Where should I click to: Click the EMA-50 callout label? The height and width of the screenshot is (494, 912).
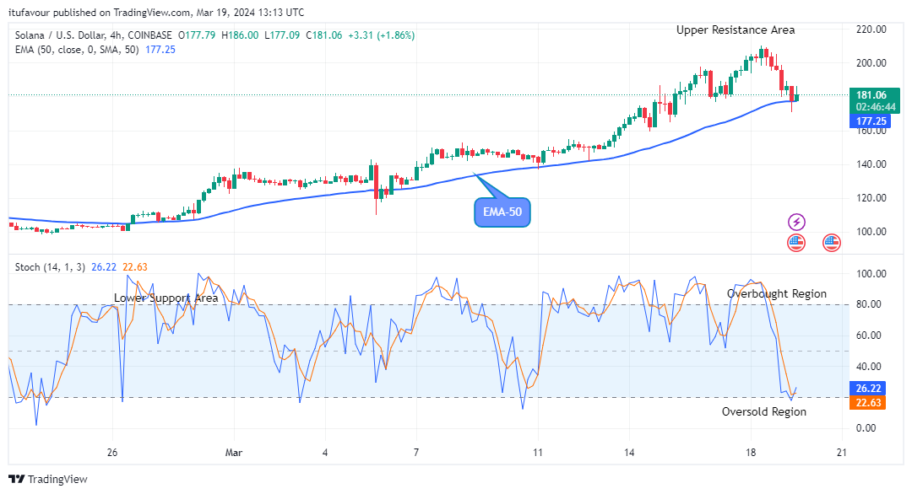click(502, 212)
